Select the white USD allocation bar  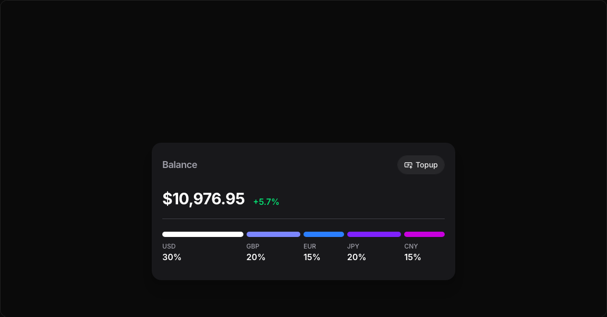(203, 234)
